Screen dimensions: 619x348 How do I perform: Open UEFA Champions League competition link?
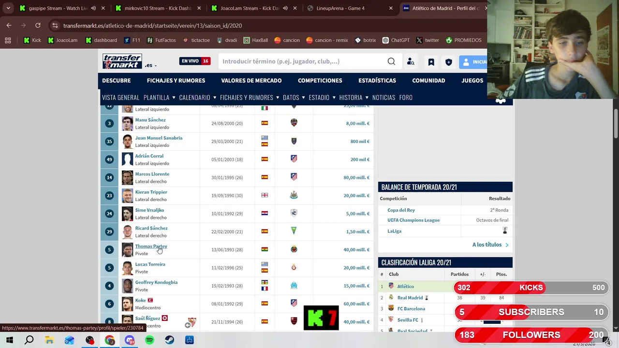(413, 220)
